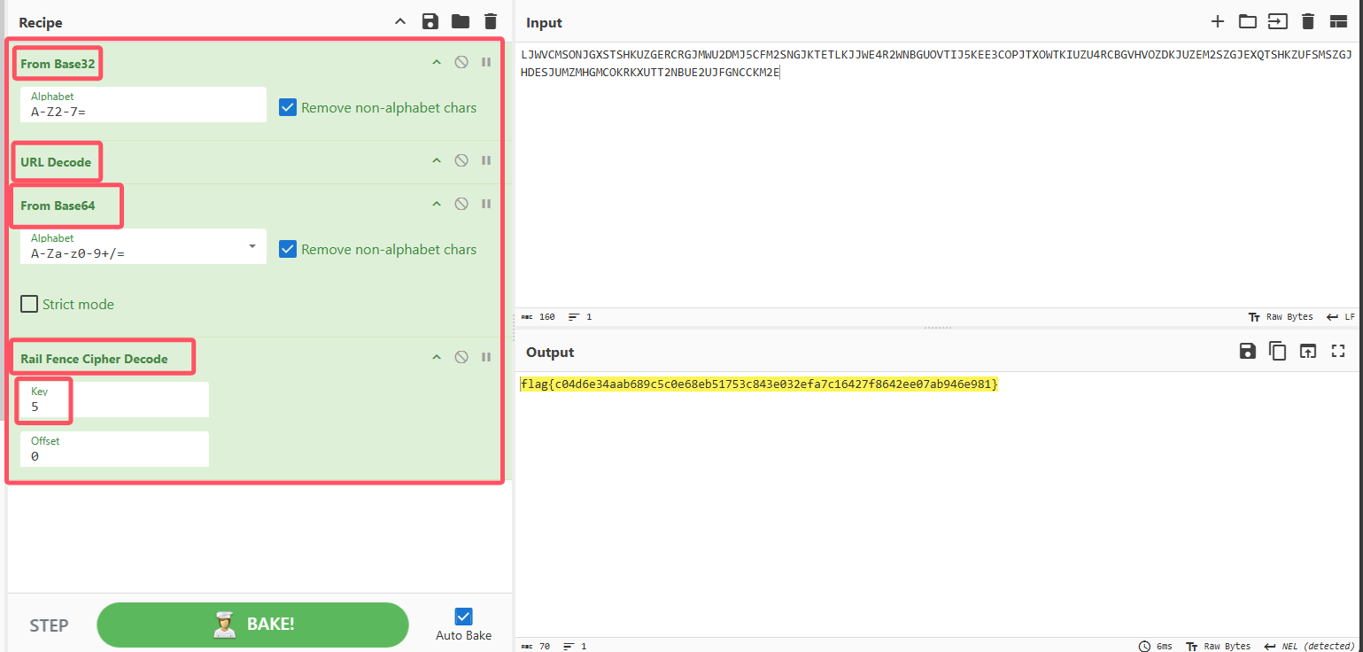1363x652 pixels.
Task: Click the Rail Fence Cipher Decode title
Action: pos(94,359)
